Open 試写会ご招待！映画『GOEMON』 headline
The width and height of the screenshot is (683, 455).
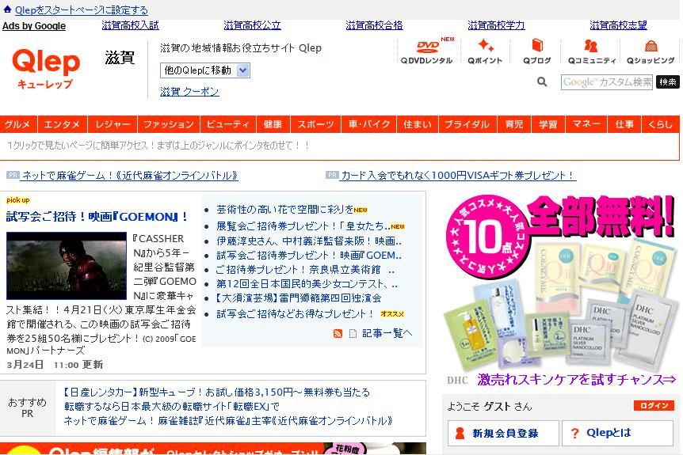pos(97,217)
